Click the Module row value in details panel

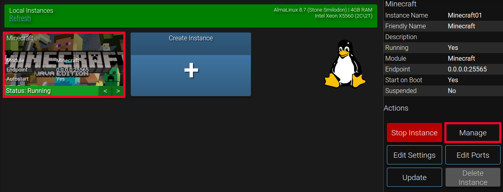coord(461,59)
